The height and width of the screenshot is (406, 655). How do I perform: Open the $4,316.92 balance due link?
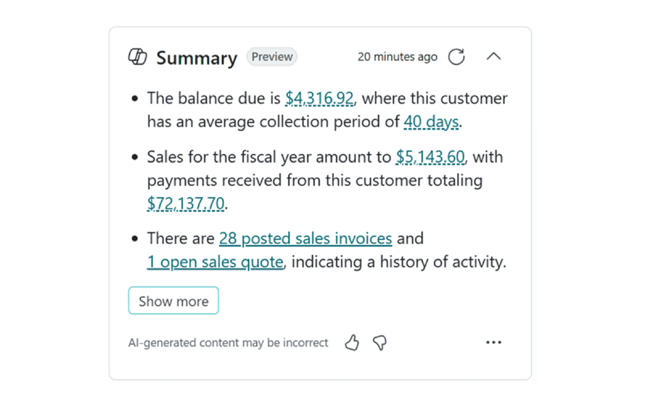click(319, 98)
